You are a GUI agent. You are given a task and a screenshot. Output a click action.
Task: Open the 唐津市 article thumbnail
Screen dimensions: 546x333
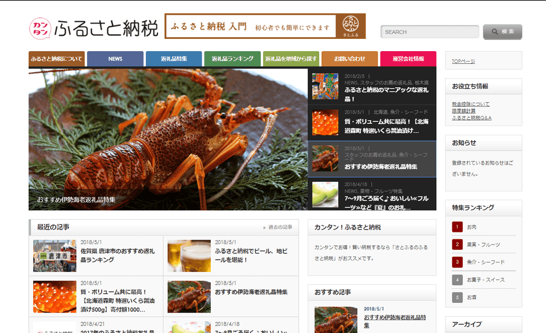pos(55,256)
